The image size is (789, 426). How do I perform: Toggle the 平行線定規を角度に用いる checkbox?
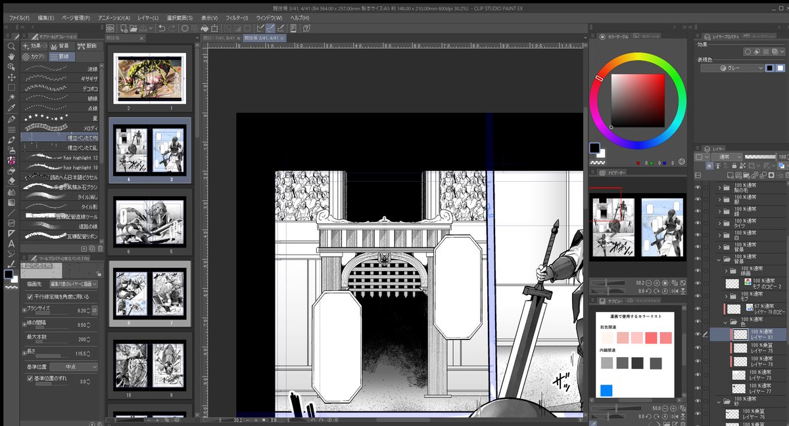click(30, 297)
